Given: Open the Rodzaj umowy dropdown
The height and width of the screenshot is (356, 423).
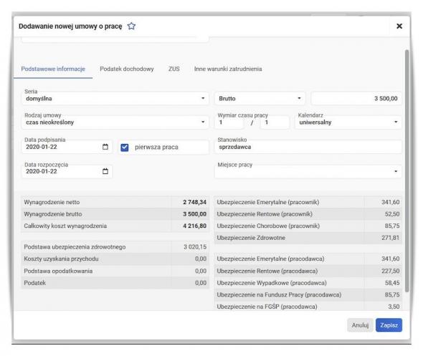Looking at the screenshot, I should click(115, 122).
